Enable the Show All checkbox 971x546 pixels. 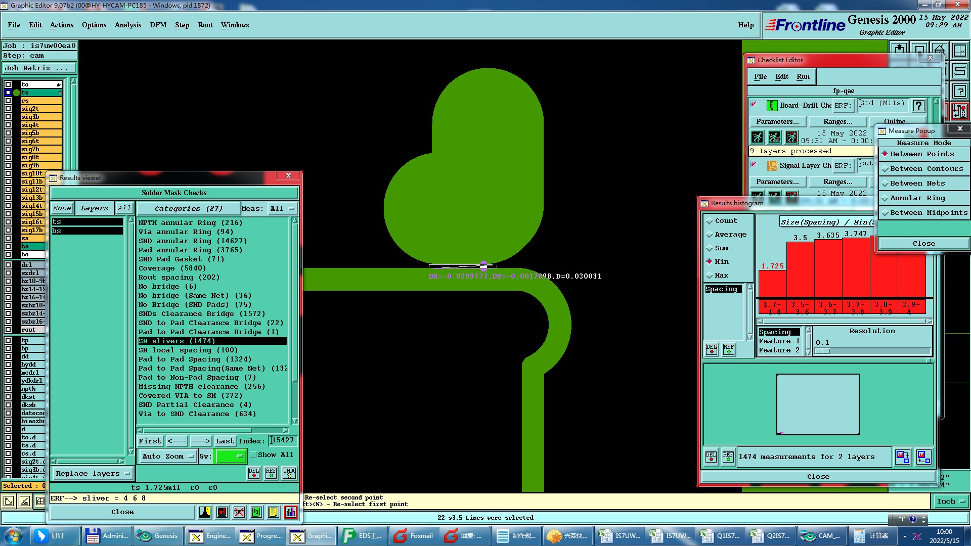point(253,455)
